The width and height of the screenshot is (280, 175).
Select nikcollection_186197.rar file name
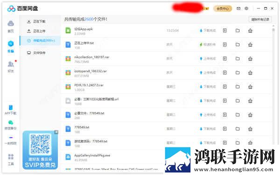92,57
